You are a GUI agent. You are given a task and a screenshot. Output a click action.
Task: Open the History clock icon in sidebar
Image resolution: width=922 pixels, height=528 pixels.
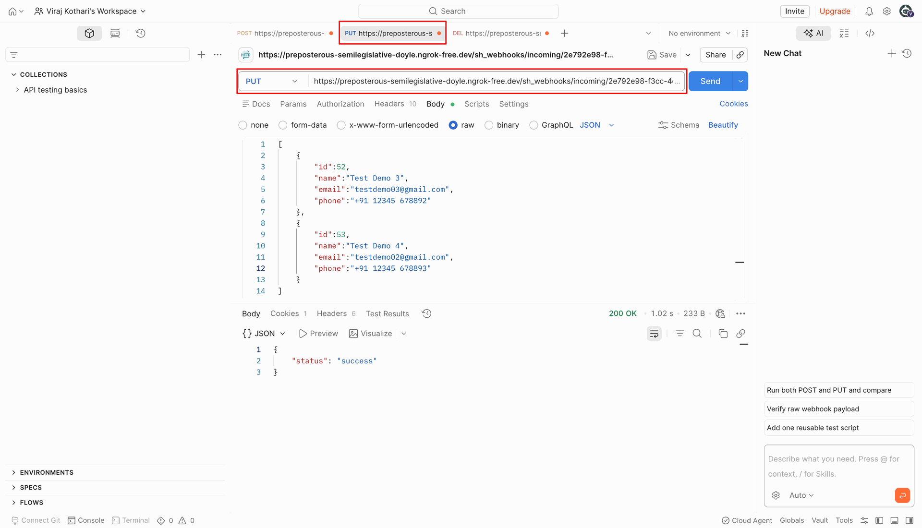(140, 33)
